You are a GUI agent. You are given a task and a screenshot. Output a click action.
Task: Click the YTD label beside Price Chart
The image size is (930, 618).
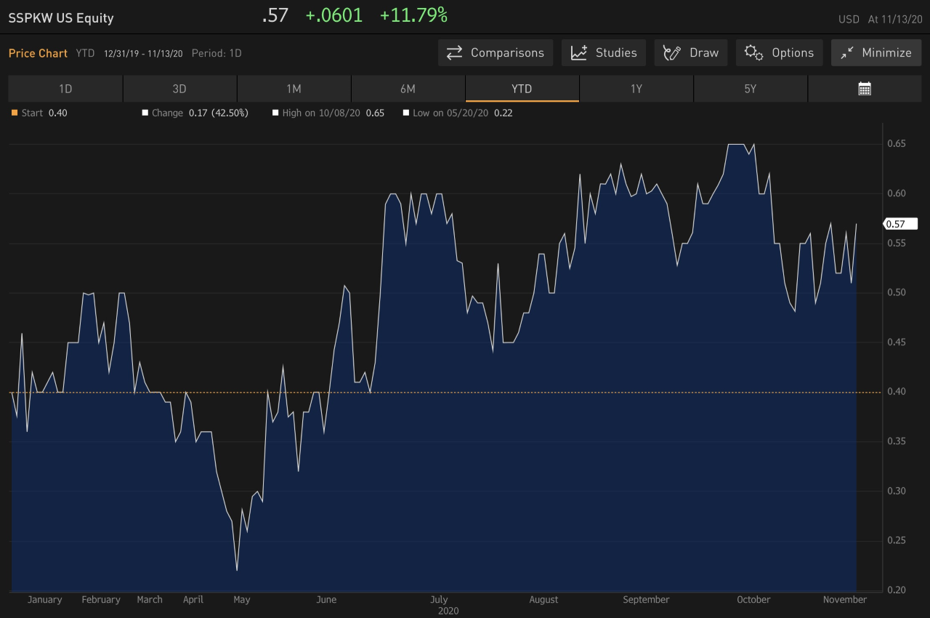coord(85,54)
